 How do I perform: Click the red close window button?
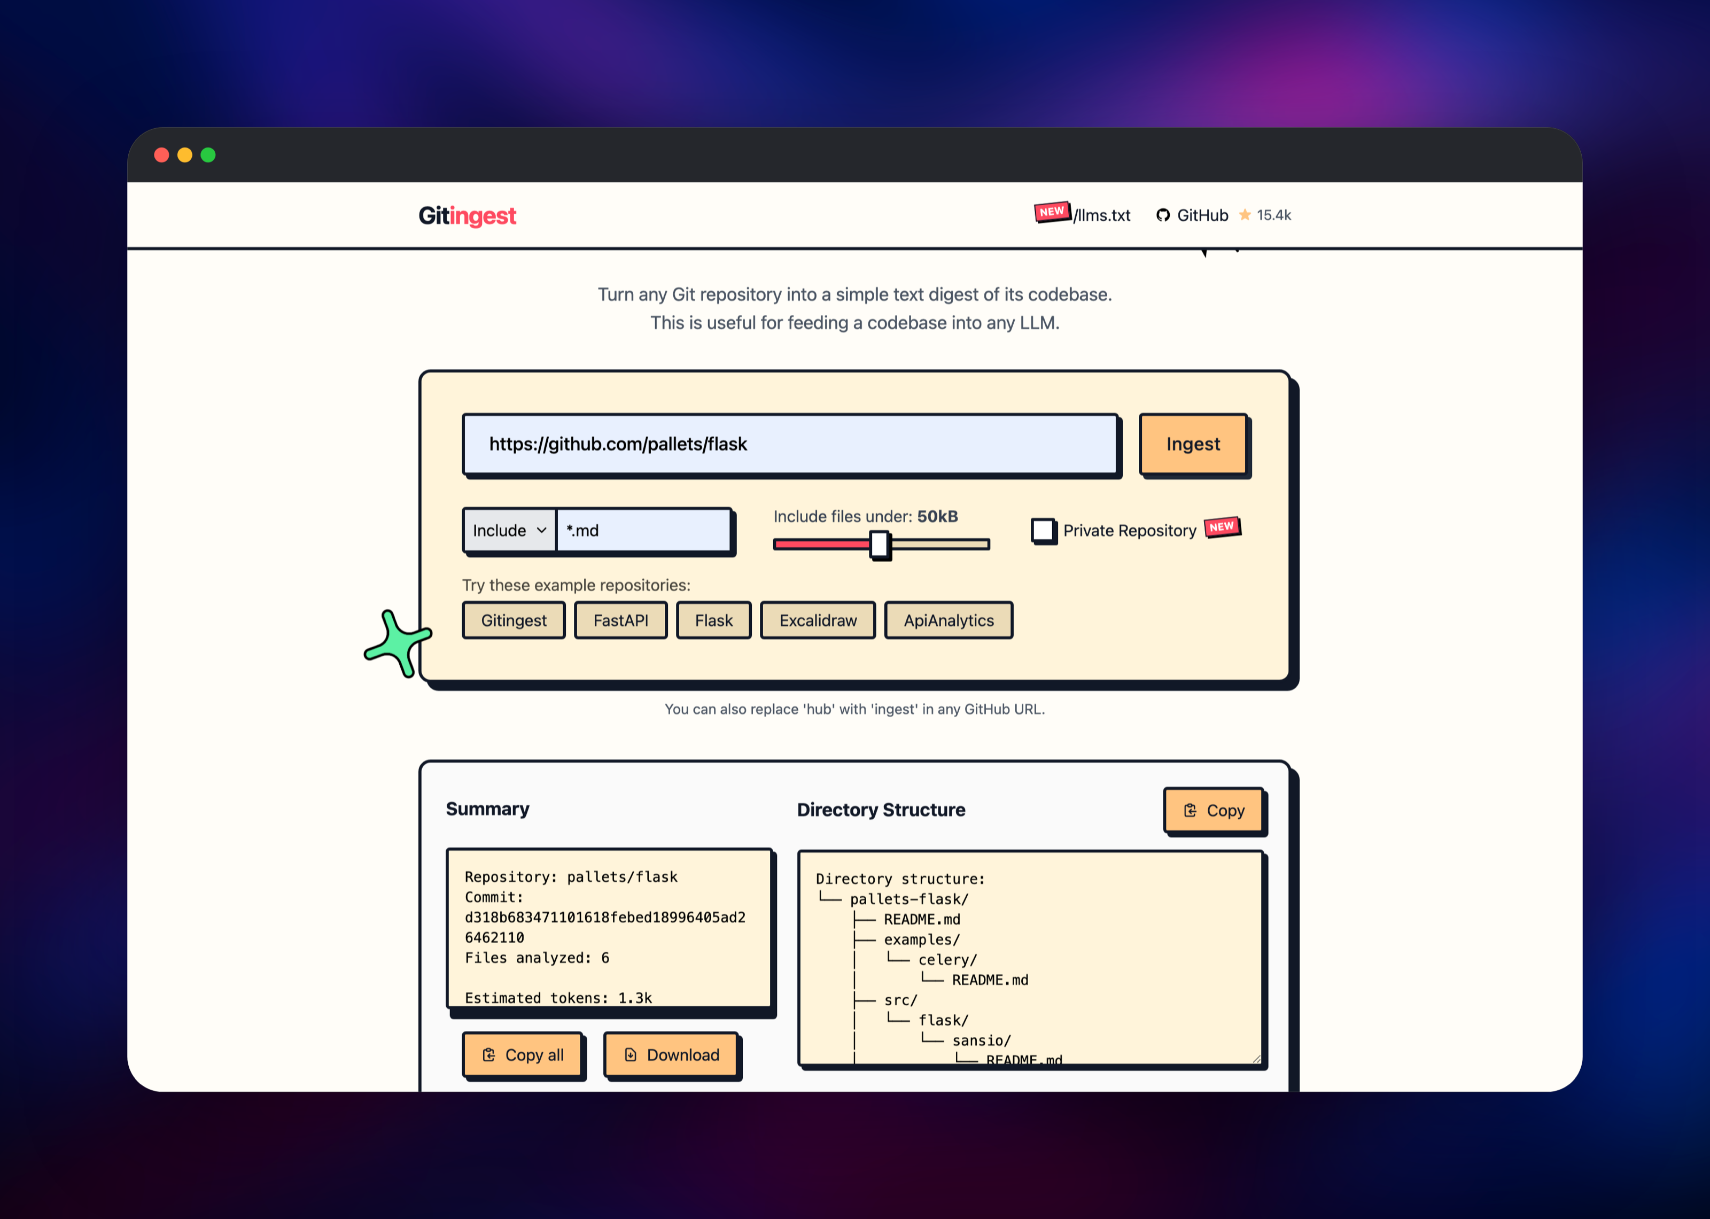161,154
